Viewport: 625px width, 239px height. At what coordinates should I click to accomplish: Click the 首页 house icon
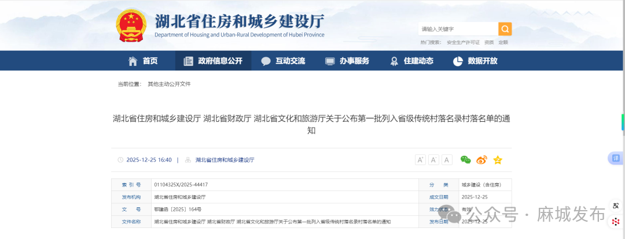tap(133, 61)
